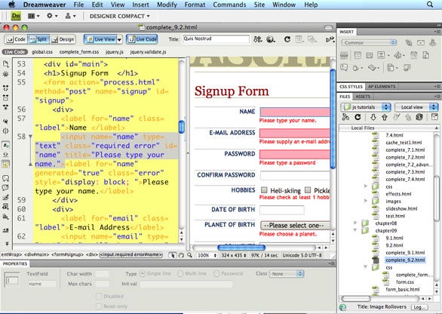Toggle the Live View button

coord(100,39)
